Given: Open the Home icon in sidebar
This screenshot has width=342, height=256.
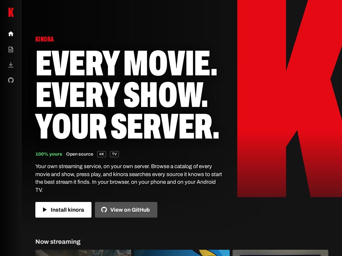Looking at the screenshot, I should click(x=11, y=34).
